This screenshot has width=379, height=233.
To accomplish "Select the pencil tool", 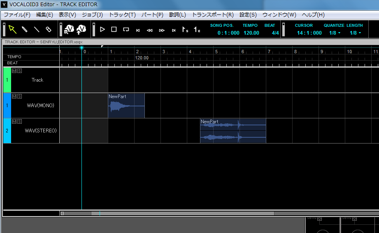I will [25, 29].
